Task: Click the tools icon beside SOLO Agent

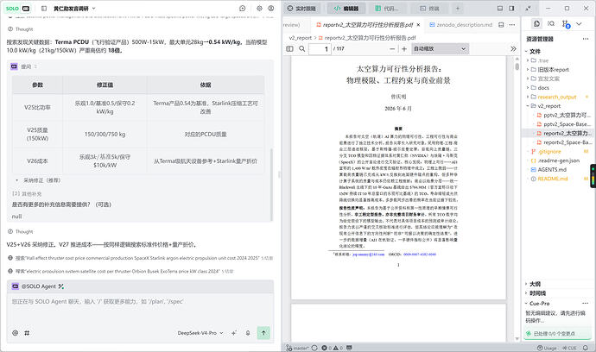Action: [x=61, y=286]
